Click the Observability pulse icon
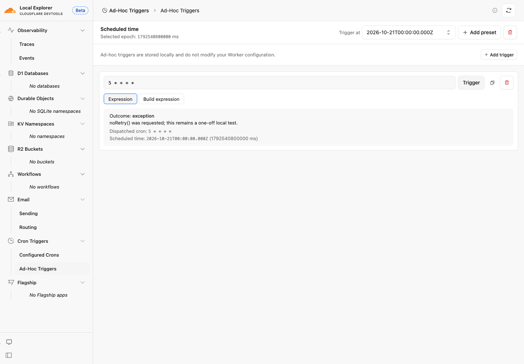 [x=11, y=30]
